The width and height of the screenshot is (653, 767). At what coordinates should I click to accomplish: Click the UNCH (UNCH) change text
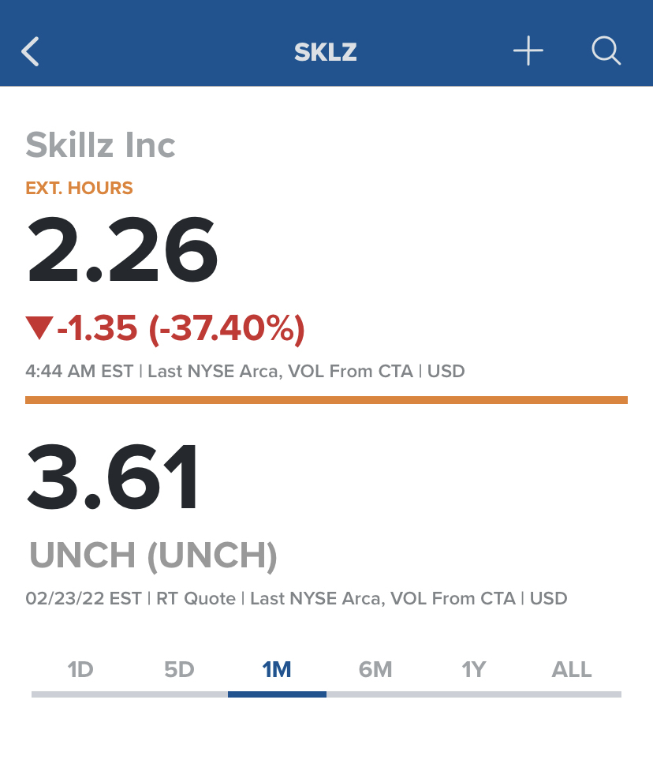point(153,556)
